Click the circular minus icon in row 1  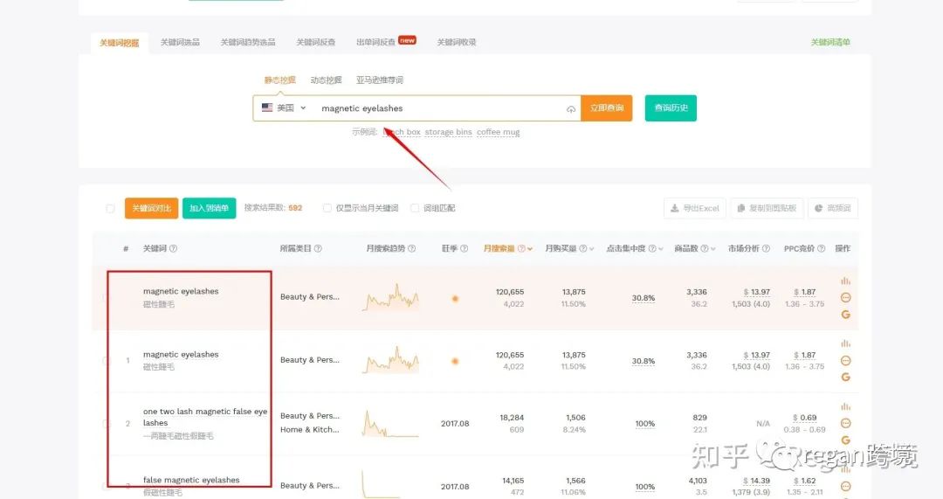coord(845,361)
